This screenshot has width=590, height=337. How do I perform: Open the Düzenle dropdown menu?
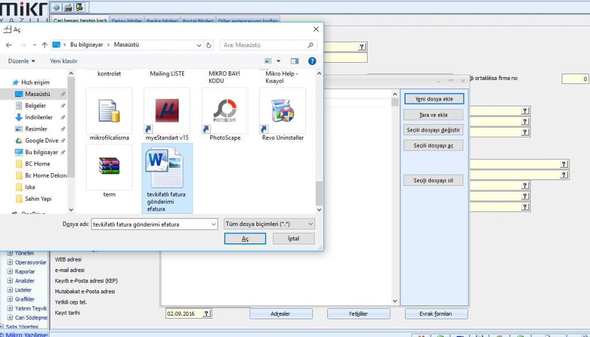click(22, 61)
